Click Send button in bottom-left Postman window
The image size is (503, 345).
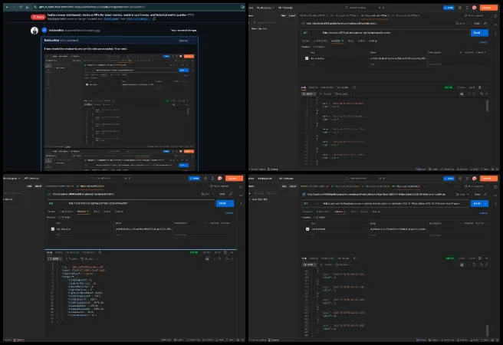point(223,203)
